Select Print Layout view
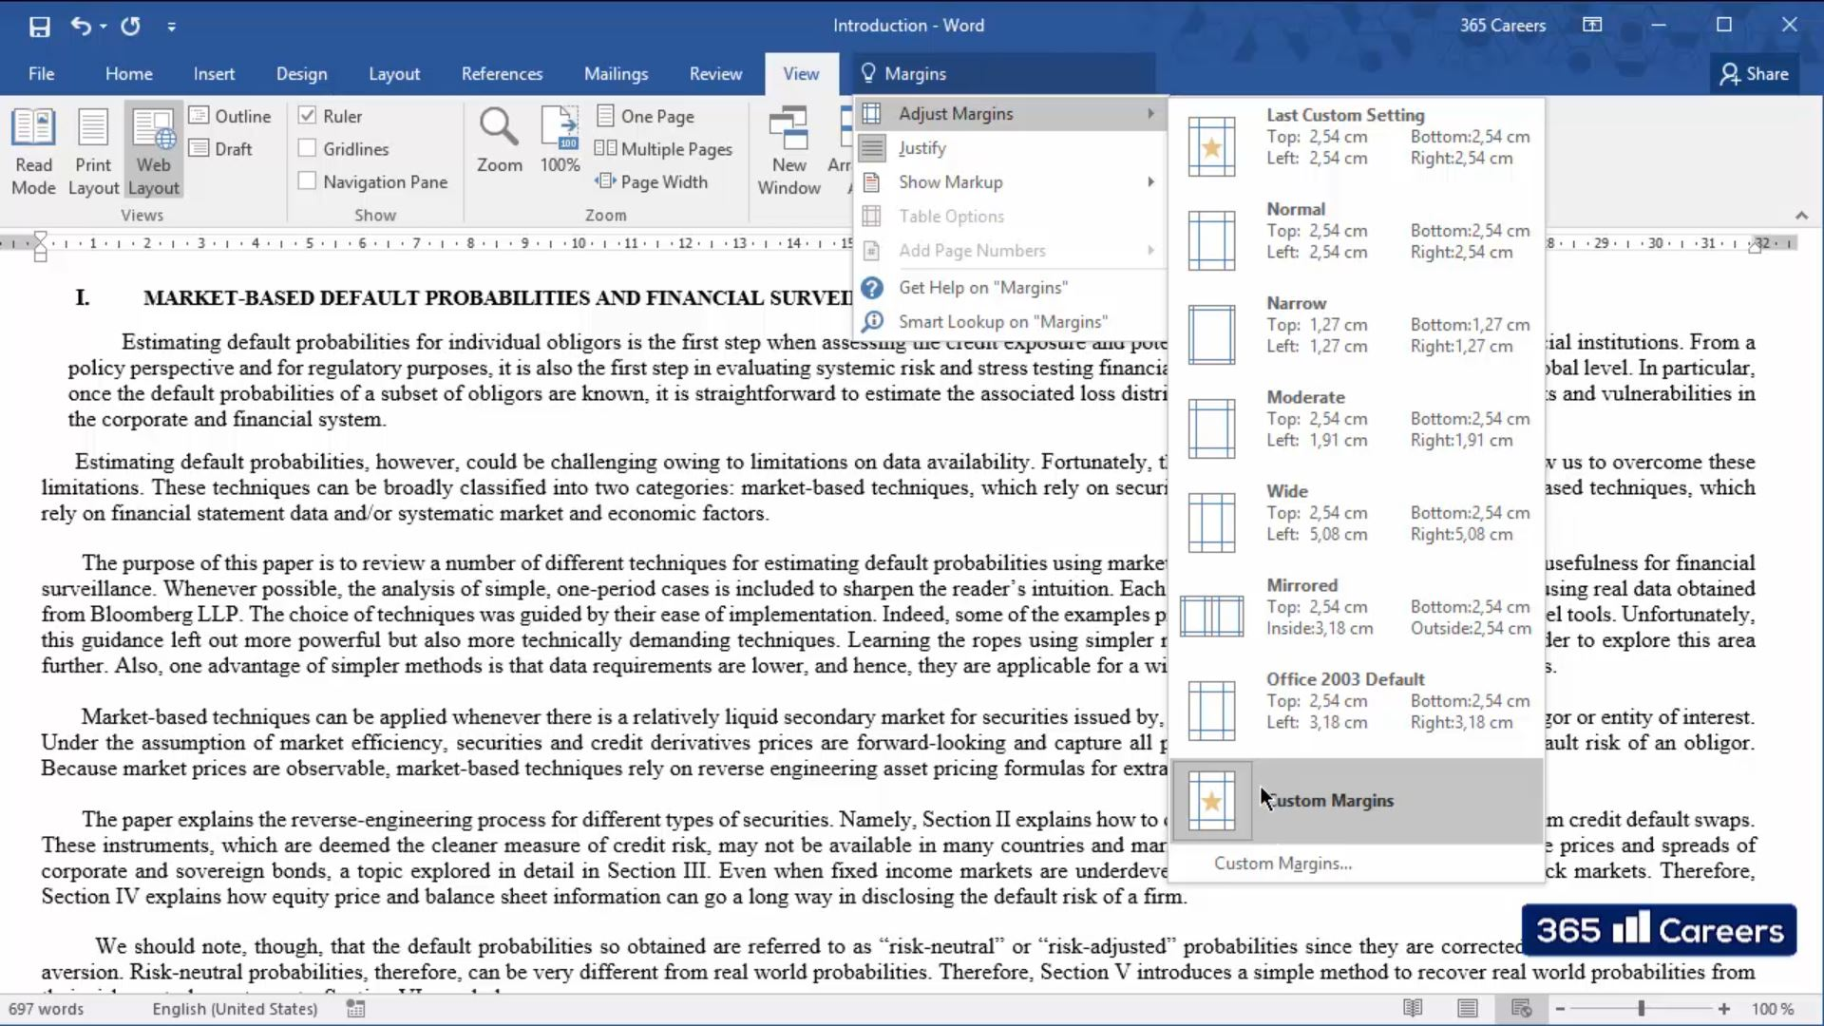This screenshot has height=1026, width=1824. click(93, 149)
